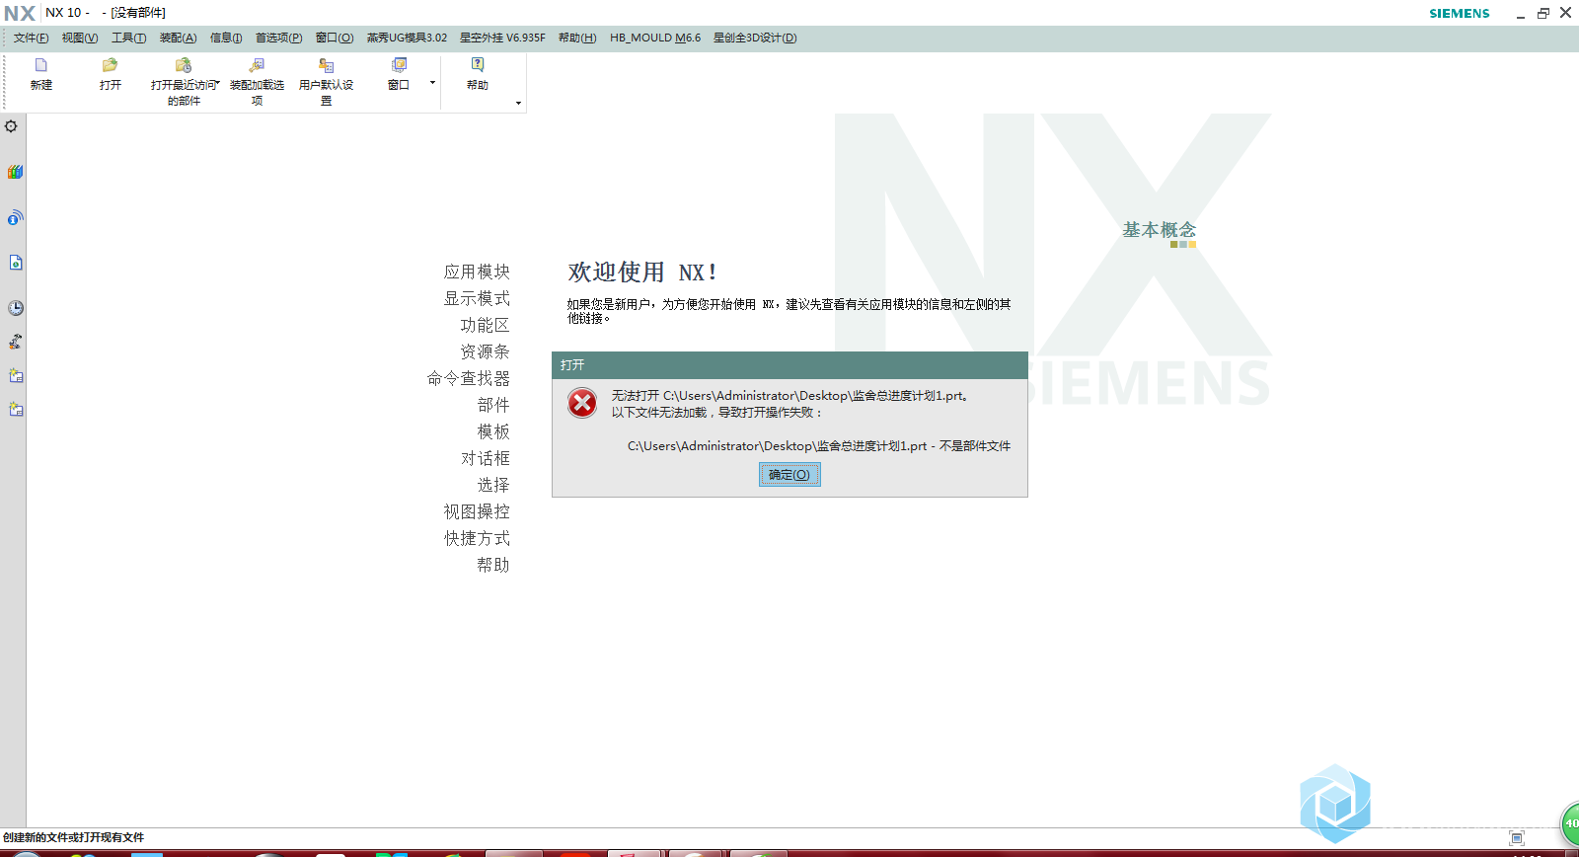Open the 星创全3D设计(D) menu
Viewport: 1579px width, 857px height.
point(755,38)
